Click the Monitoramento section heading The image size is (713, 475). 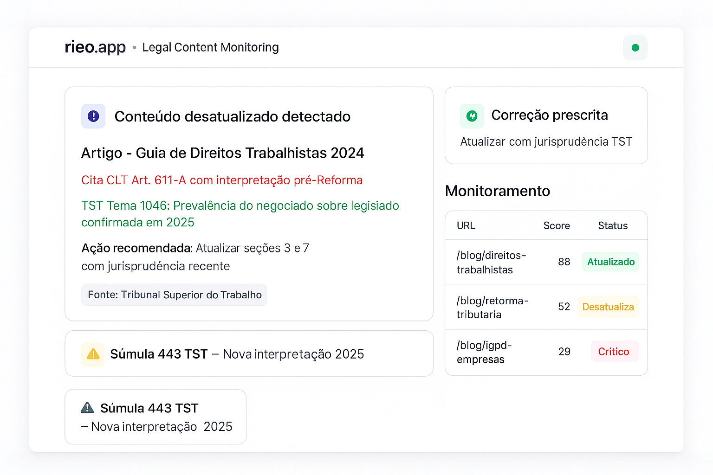coord(498,191)
